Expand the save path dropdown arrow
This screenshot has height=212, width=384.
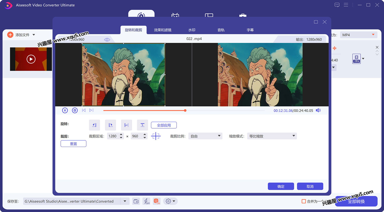pyautogui.click(x=125, y=201)
